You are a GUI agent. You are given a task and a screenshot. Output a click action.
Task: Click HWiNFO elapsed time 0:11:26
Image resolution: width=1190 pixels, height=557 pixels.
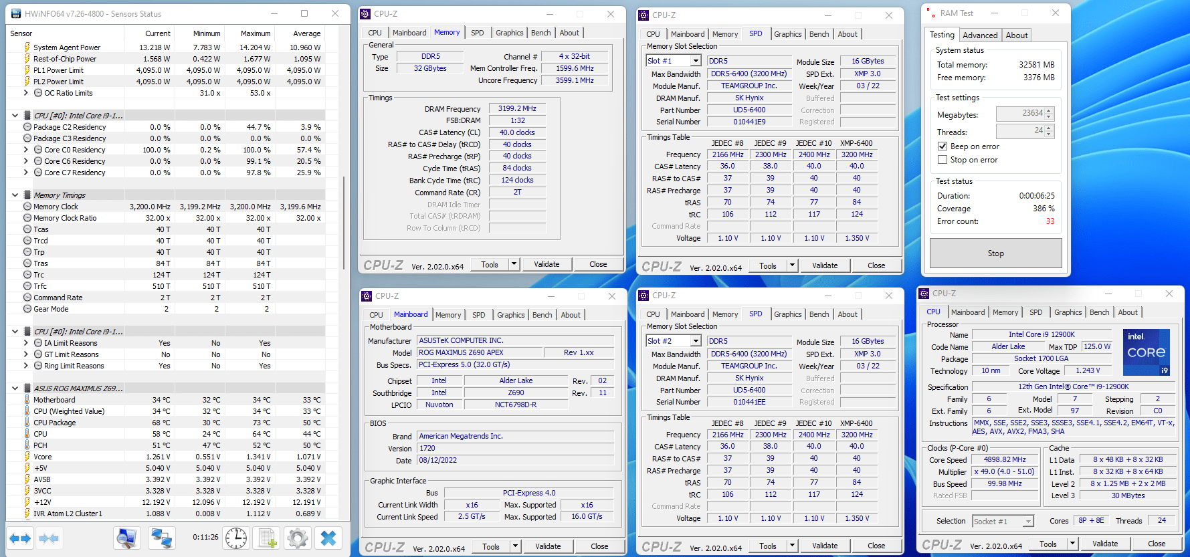tap(205, 537)
